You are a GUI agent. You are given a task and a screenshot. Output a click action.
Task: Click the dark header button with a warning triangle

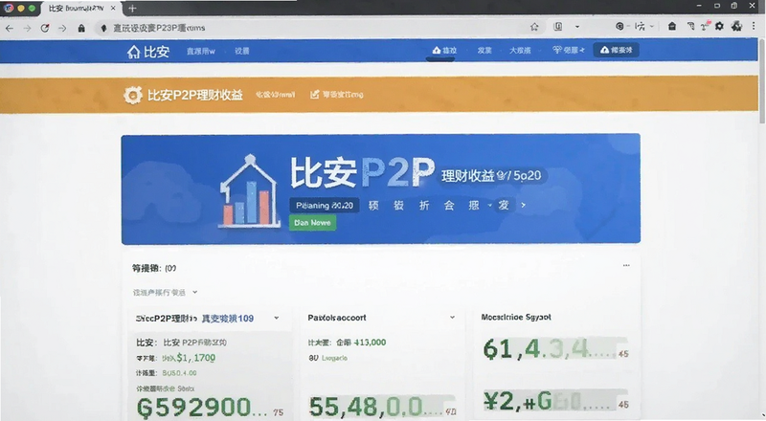point(616,50)
